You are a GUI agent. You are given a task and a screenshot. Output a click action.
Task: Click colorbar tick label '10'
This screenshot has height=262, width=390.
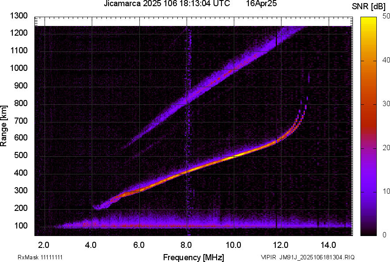coord(386,191)
